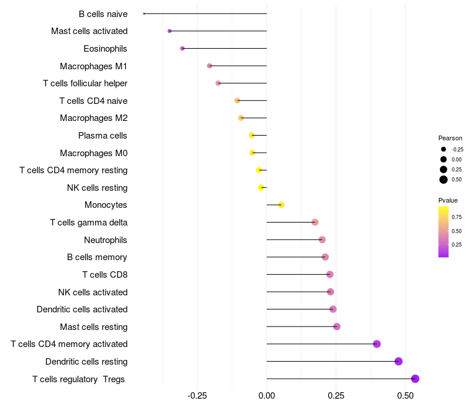Viewport: 470px width, 411px height.
Task: Click the Mast cells resting dot
Action: pos(337,326)
